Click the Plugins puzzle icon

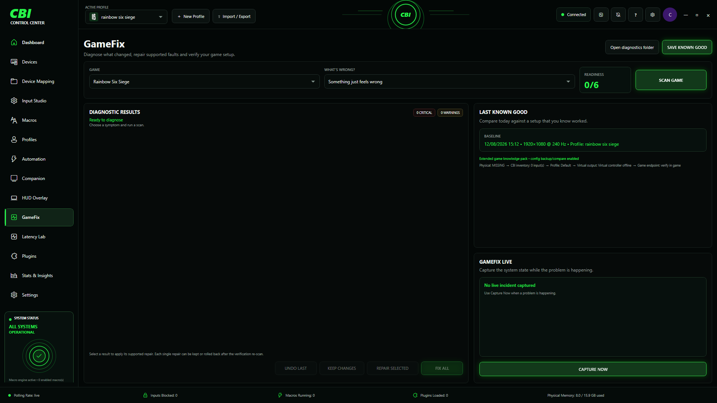tap(14, 256)
